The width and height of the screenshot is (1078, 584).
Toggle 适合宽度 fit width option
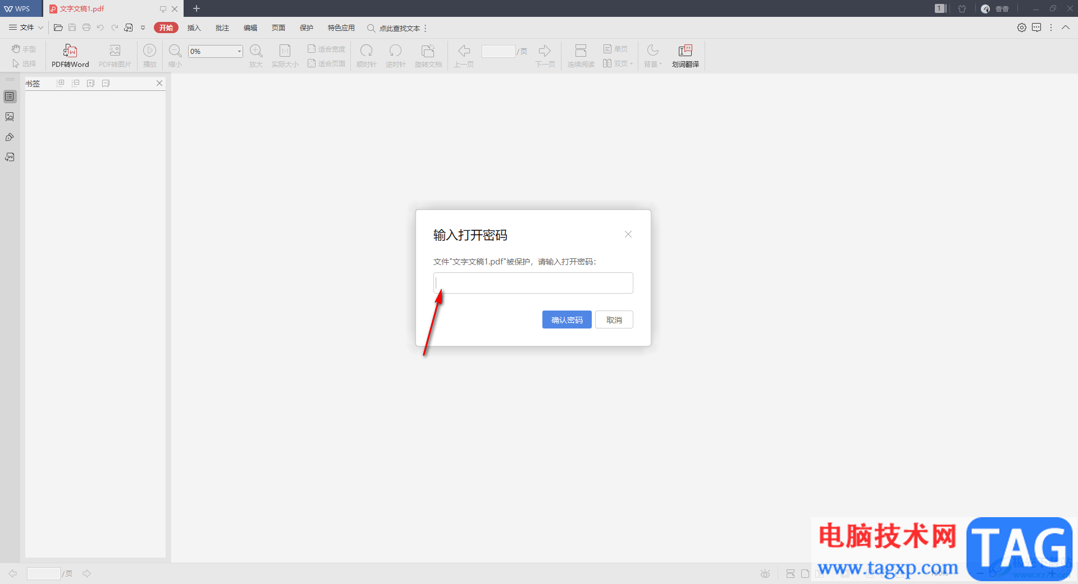pos(326,49)
